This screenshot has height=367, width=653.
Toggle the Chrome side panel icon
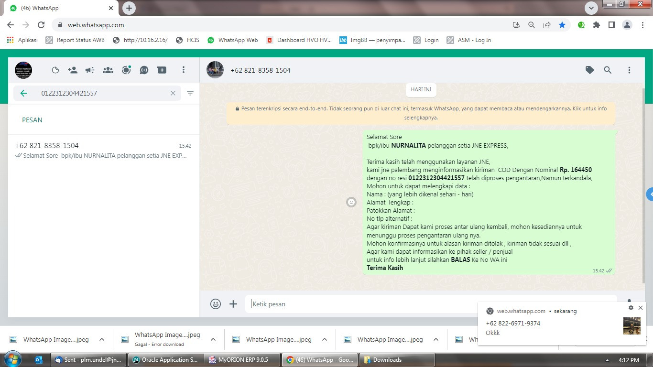[612, 25]
